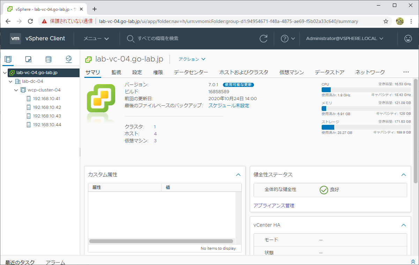Image resolution: width=419 pixels, height=265 pixels.
Task: Click the vSphere Client vm logo
Action: click(15, 39)
